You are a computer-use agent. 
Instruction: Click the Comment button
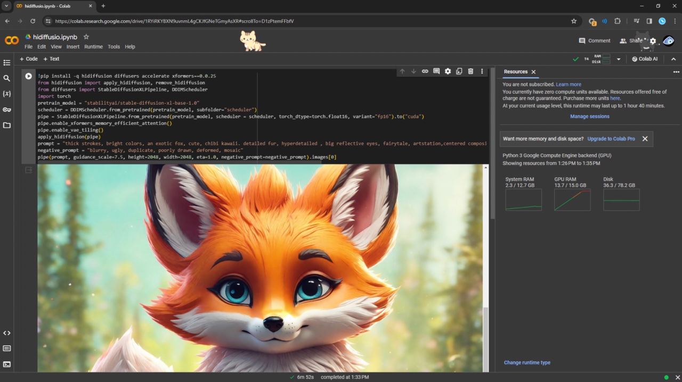point(595,41)
